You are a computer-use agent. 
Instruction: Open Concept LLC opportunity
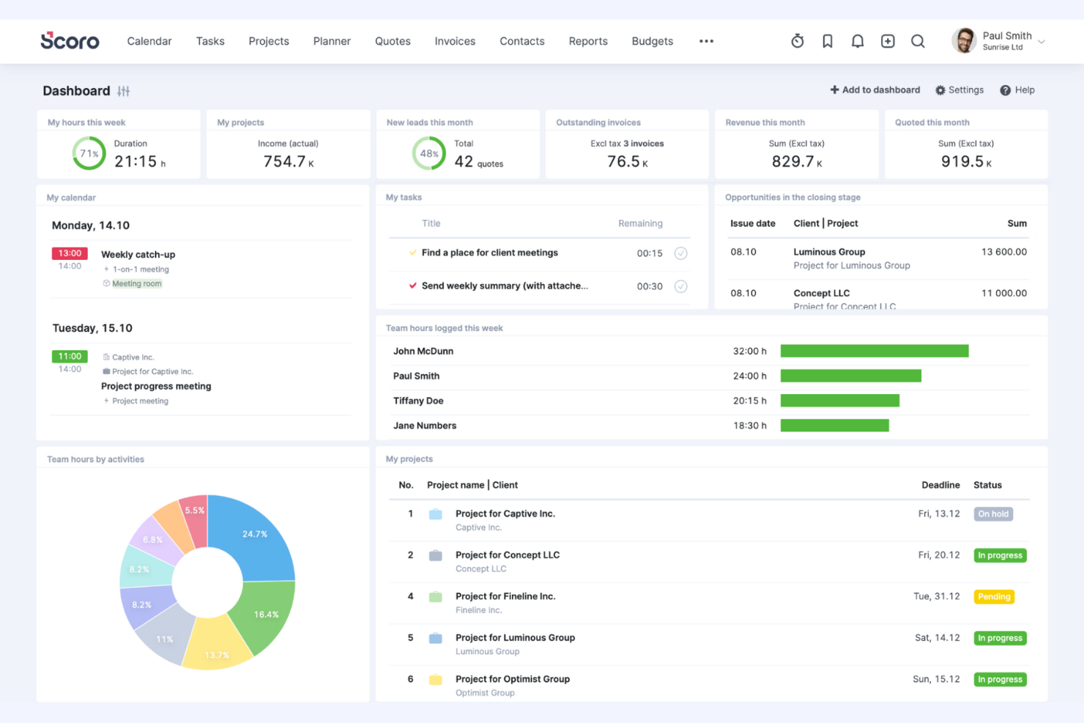click(x=822, y=293)
